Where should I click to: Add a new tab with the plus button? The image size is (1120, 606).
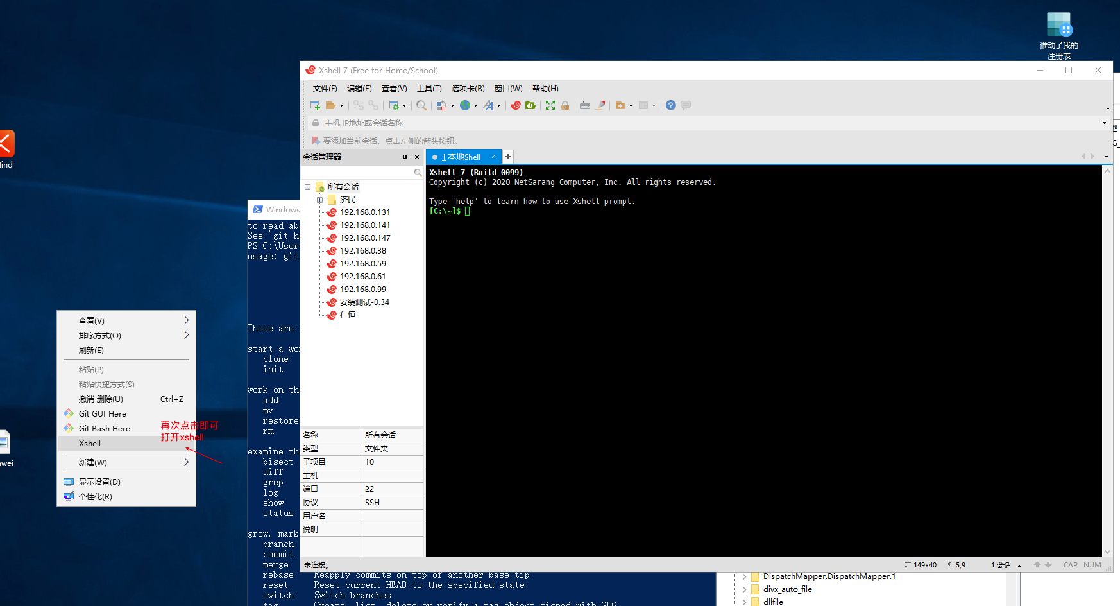pyautogui.click(x=508, y=157)
